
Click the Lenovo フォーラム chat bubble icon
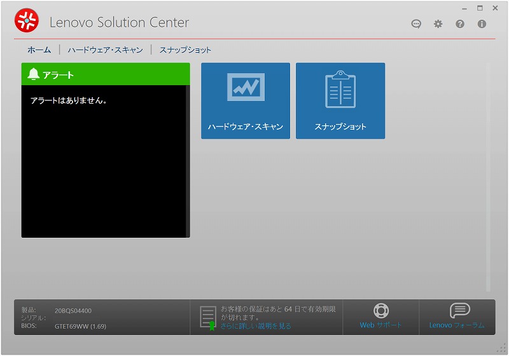(459, 311)
